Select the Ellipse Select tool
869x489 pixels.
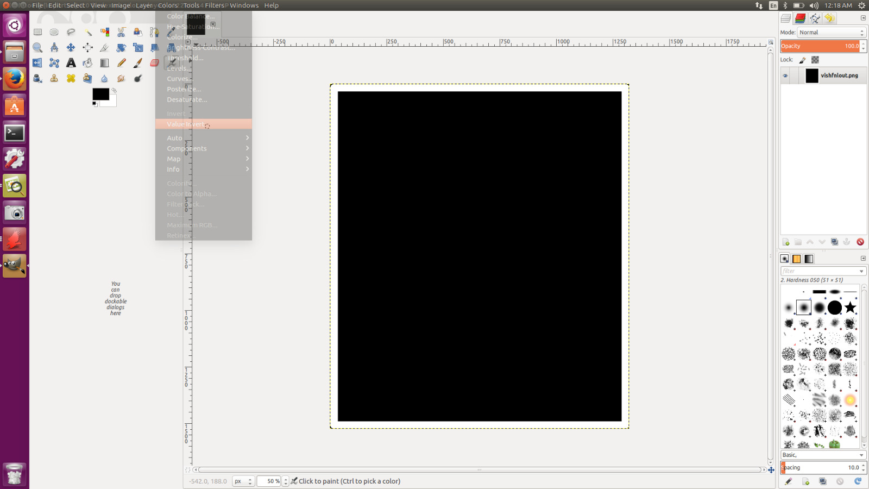[x=54, y=32]
